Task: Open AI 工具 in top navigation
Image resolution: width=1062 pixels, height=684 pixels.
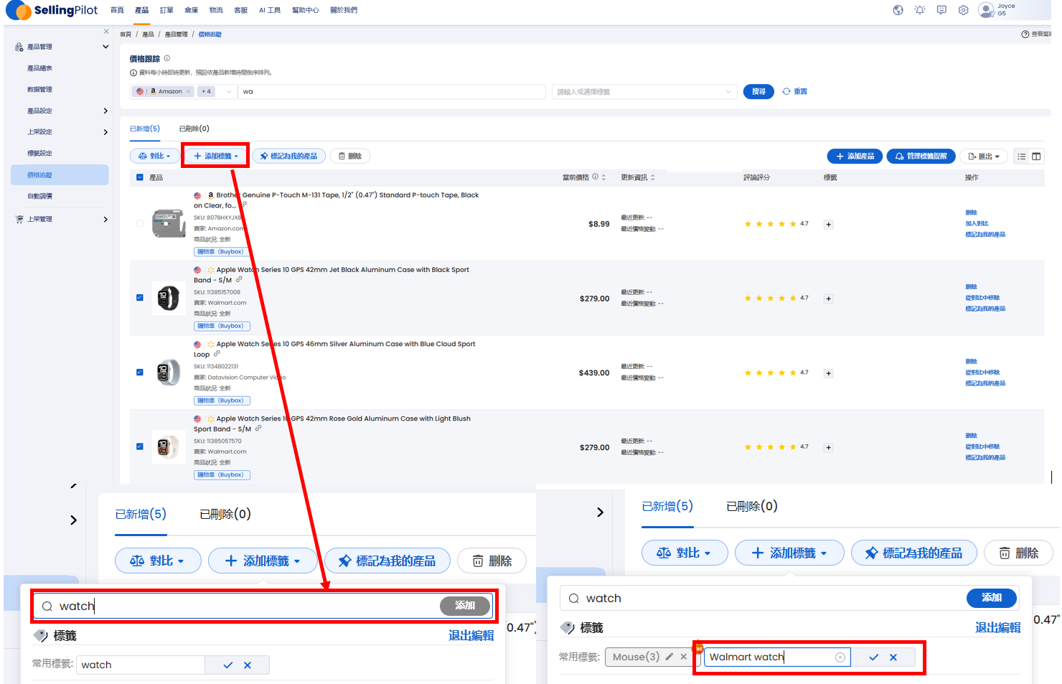Action: (270, 10)
